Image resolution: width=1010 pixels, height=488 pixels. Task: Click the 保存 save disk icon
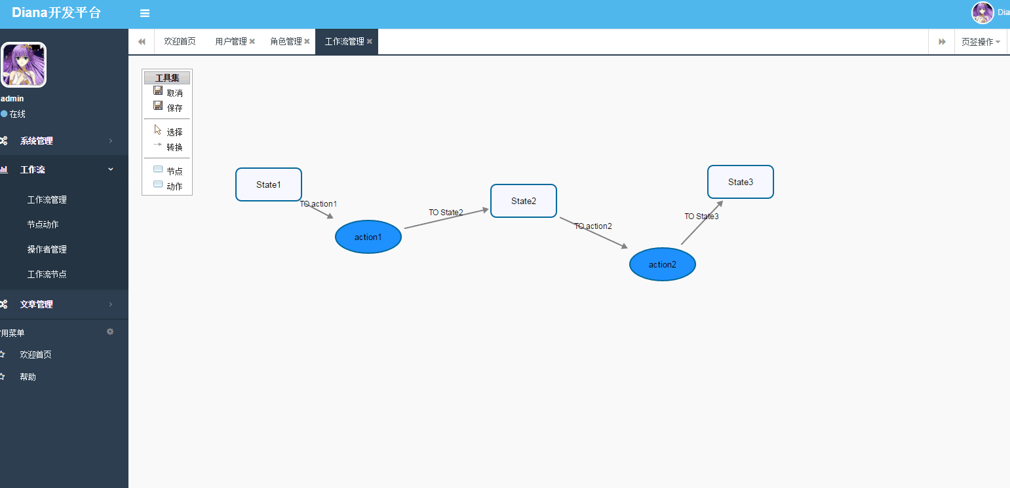click(x=158, y=105)
